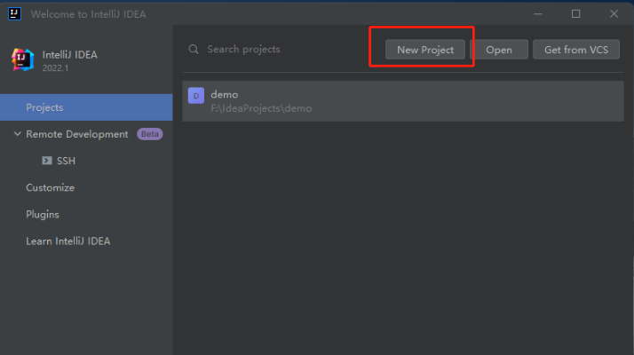Switch to the Projects tab
Screen dimensions: 634x355
pos(44,107)
